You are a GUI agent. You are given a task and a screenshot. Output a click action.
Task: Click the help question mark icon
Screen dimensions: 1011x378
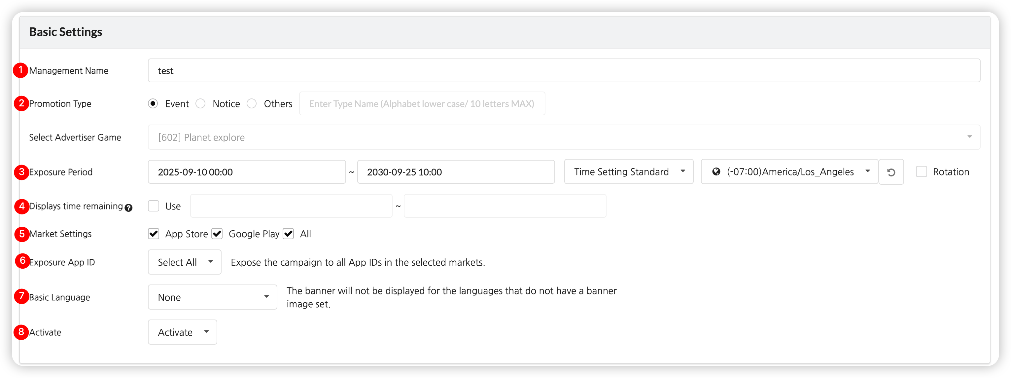(128, 208)
